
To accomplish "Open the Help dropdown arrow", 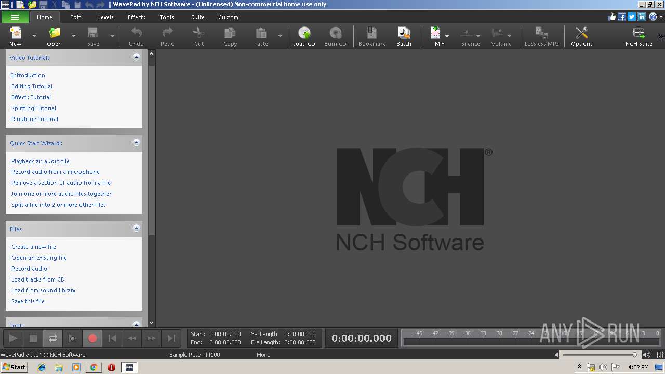I will coord(660,17).
